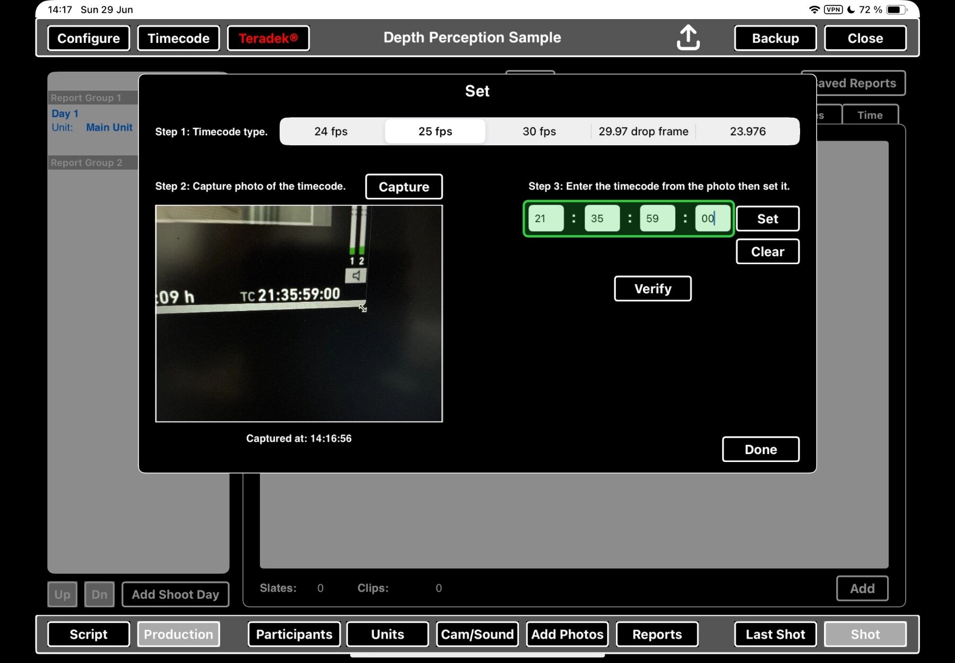The width and height of the screenshot is (955, 663).
Task: Switch to the Time tab
Action: [x=870, y=115]
